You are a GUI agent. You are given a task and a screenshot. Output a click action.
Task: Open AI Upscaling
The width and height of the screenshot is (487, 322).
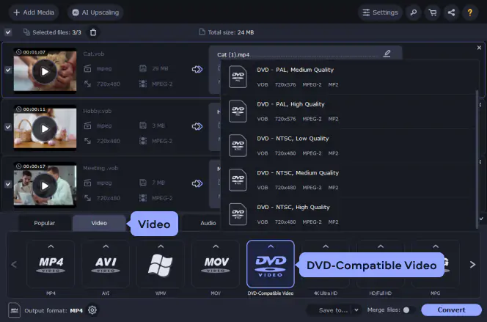point(95,12)
